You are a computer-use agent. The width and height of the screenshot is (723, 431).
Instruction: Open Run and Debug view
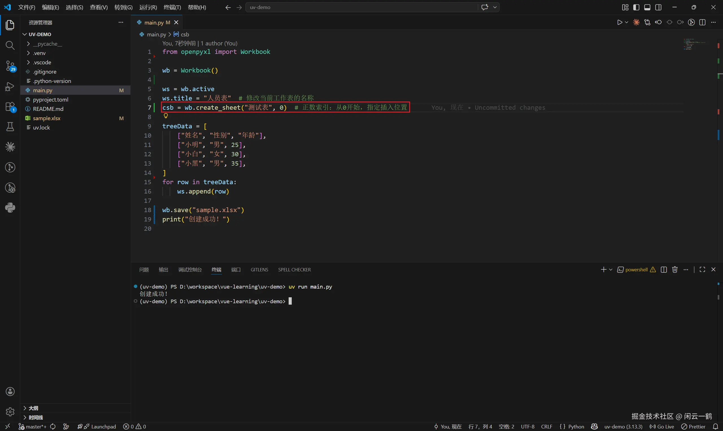pyautogui.click(x=10, y=87)
